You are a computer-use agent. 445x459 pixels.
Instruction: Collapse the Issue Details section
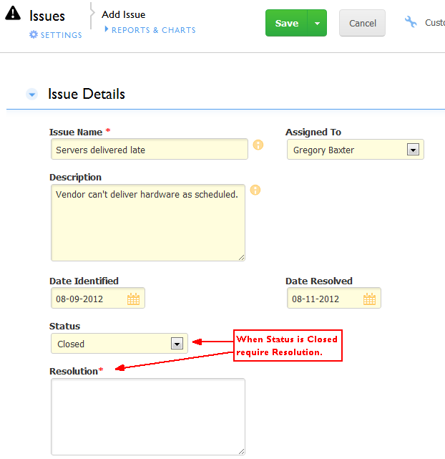point(32,95)
